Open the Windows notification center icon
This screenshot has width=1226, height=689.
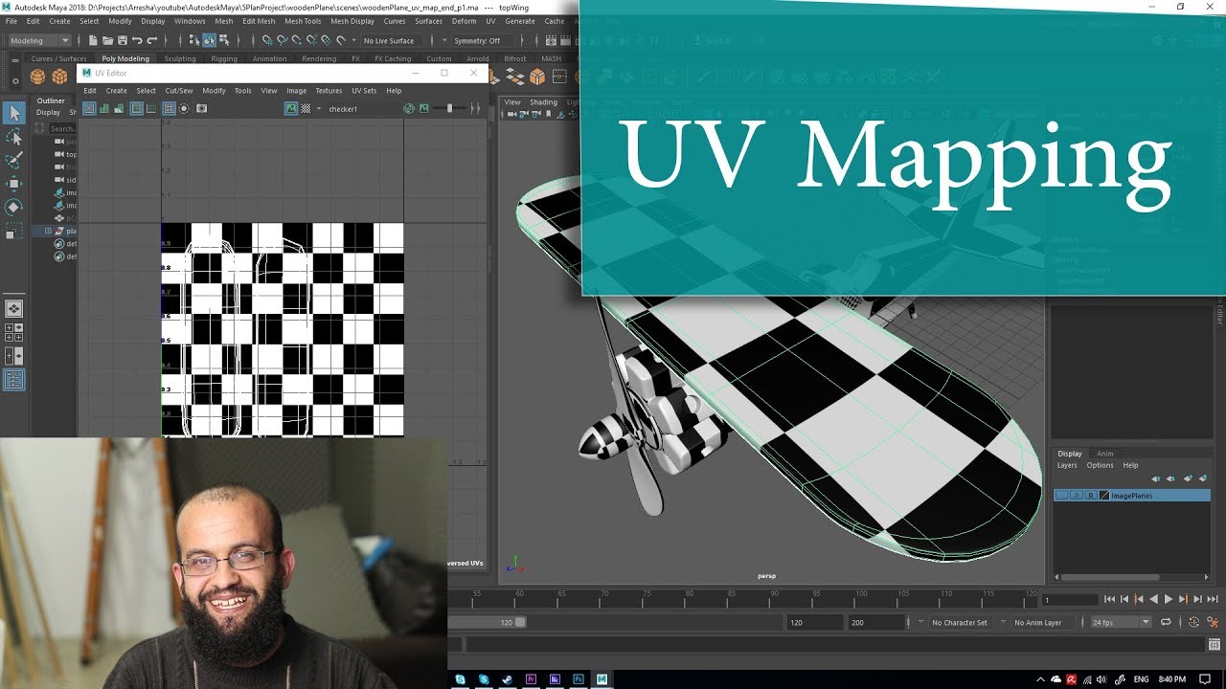tap(1205, 679)
